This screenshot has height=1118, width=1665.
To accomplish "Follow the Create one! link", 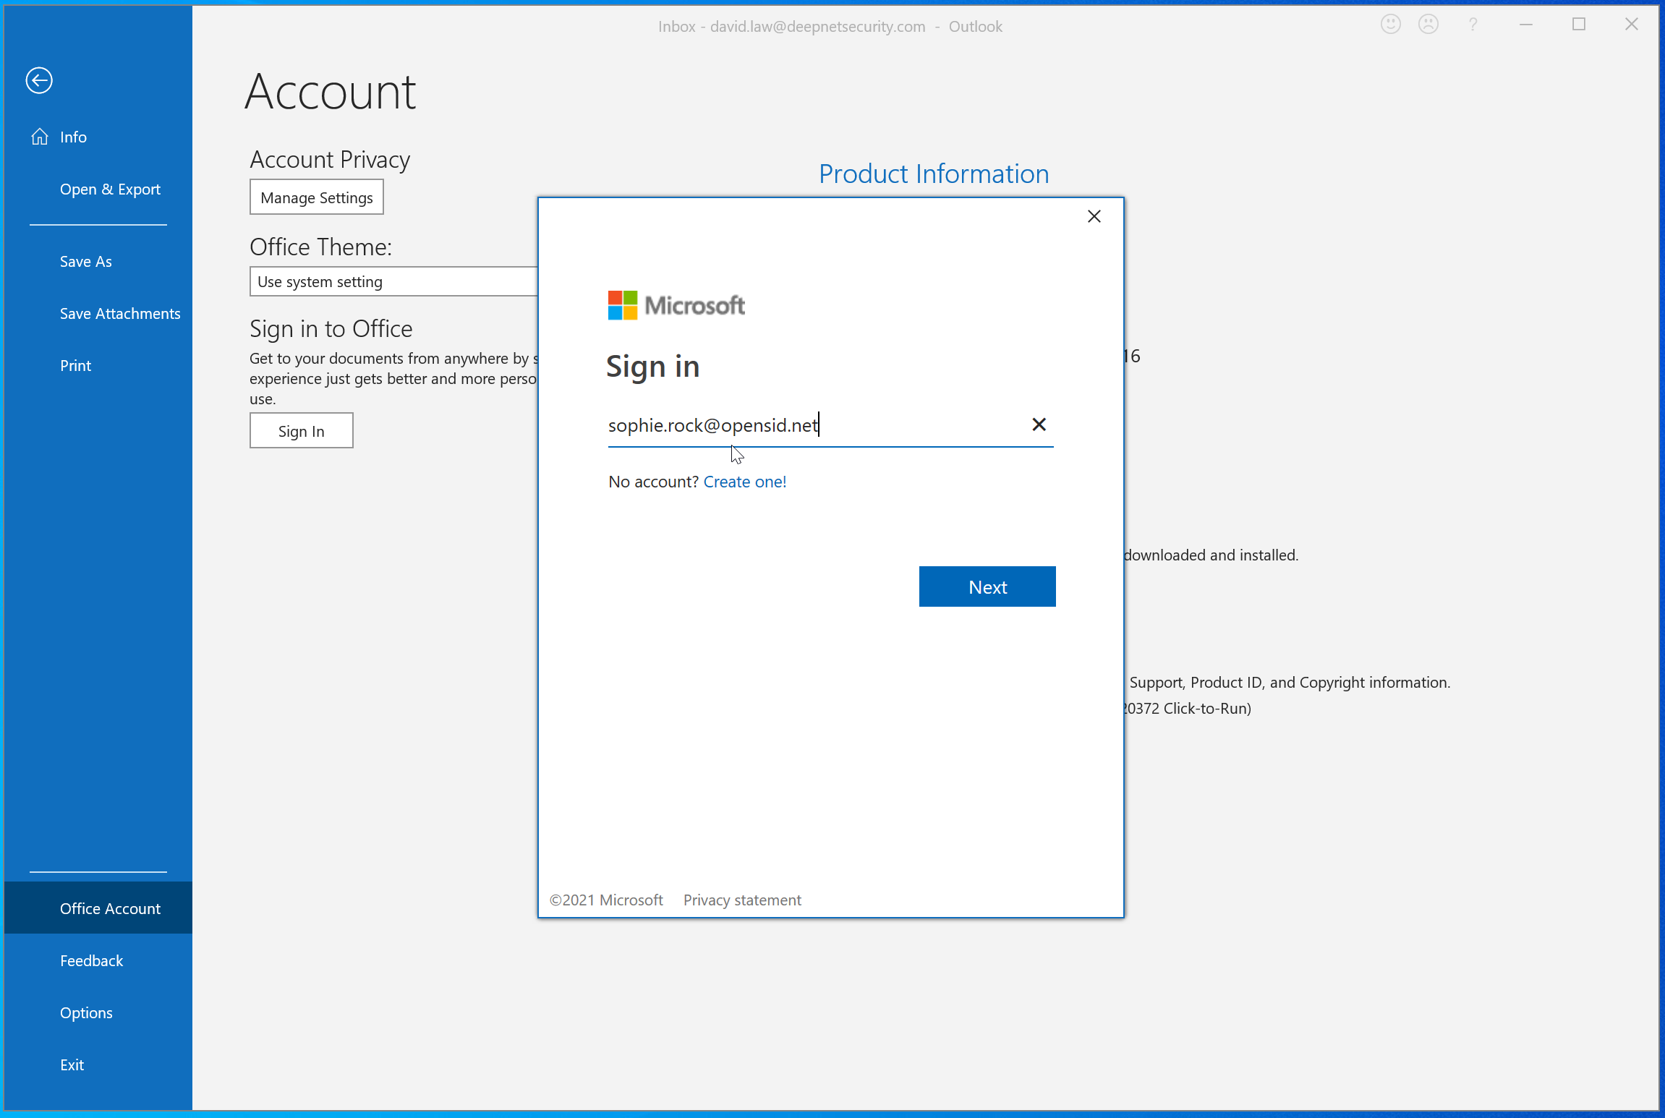I will 744,482.
